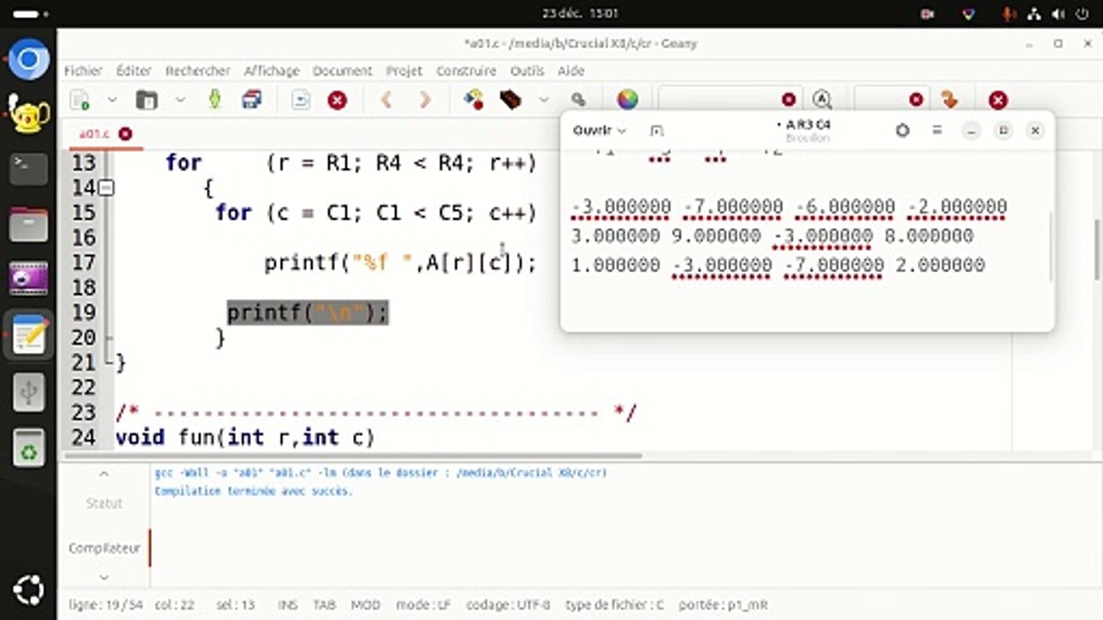The image size is (1103, 620).
Task: Open the Trash from the dock
Action: (x=28, y=448)
